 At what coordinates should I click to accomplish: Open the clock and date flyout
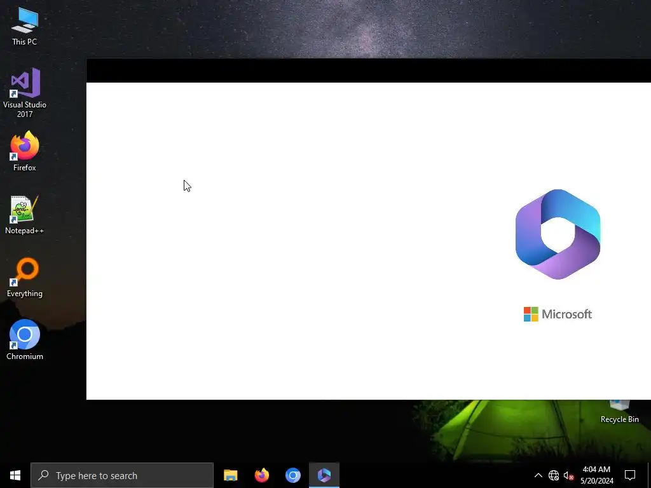[x=596, y=475]
